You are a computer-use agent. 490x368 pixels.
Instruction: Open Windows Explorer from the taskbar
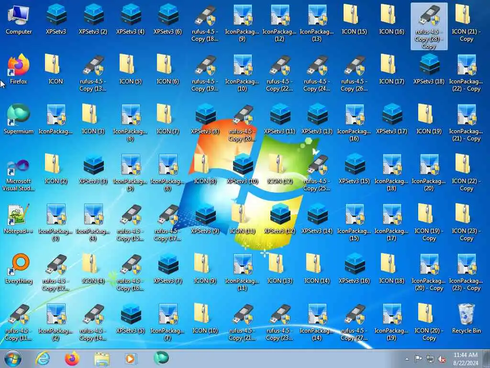click(102, 359)
